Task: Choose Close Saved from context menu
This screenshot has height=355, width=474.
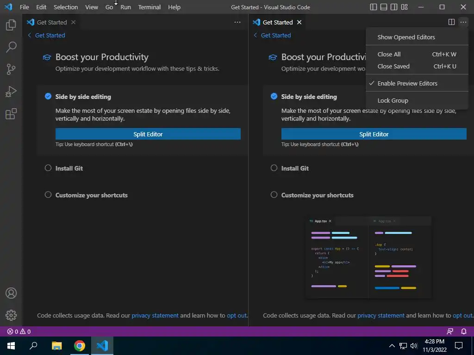Action: [417, 67]
